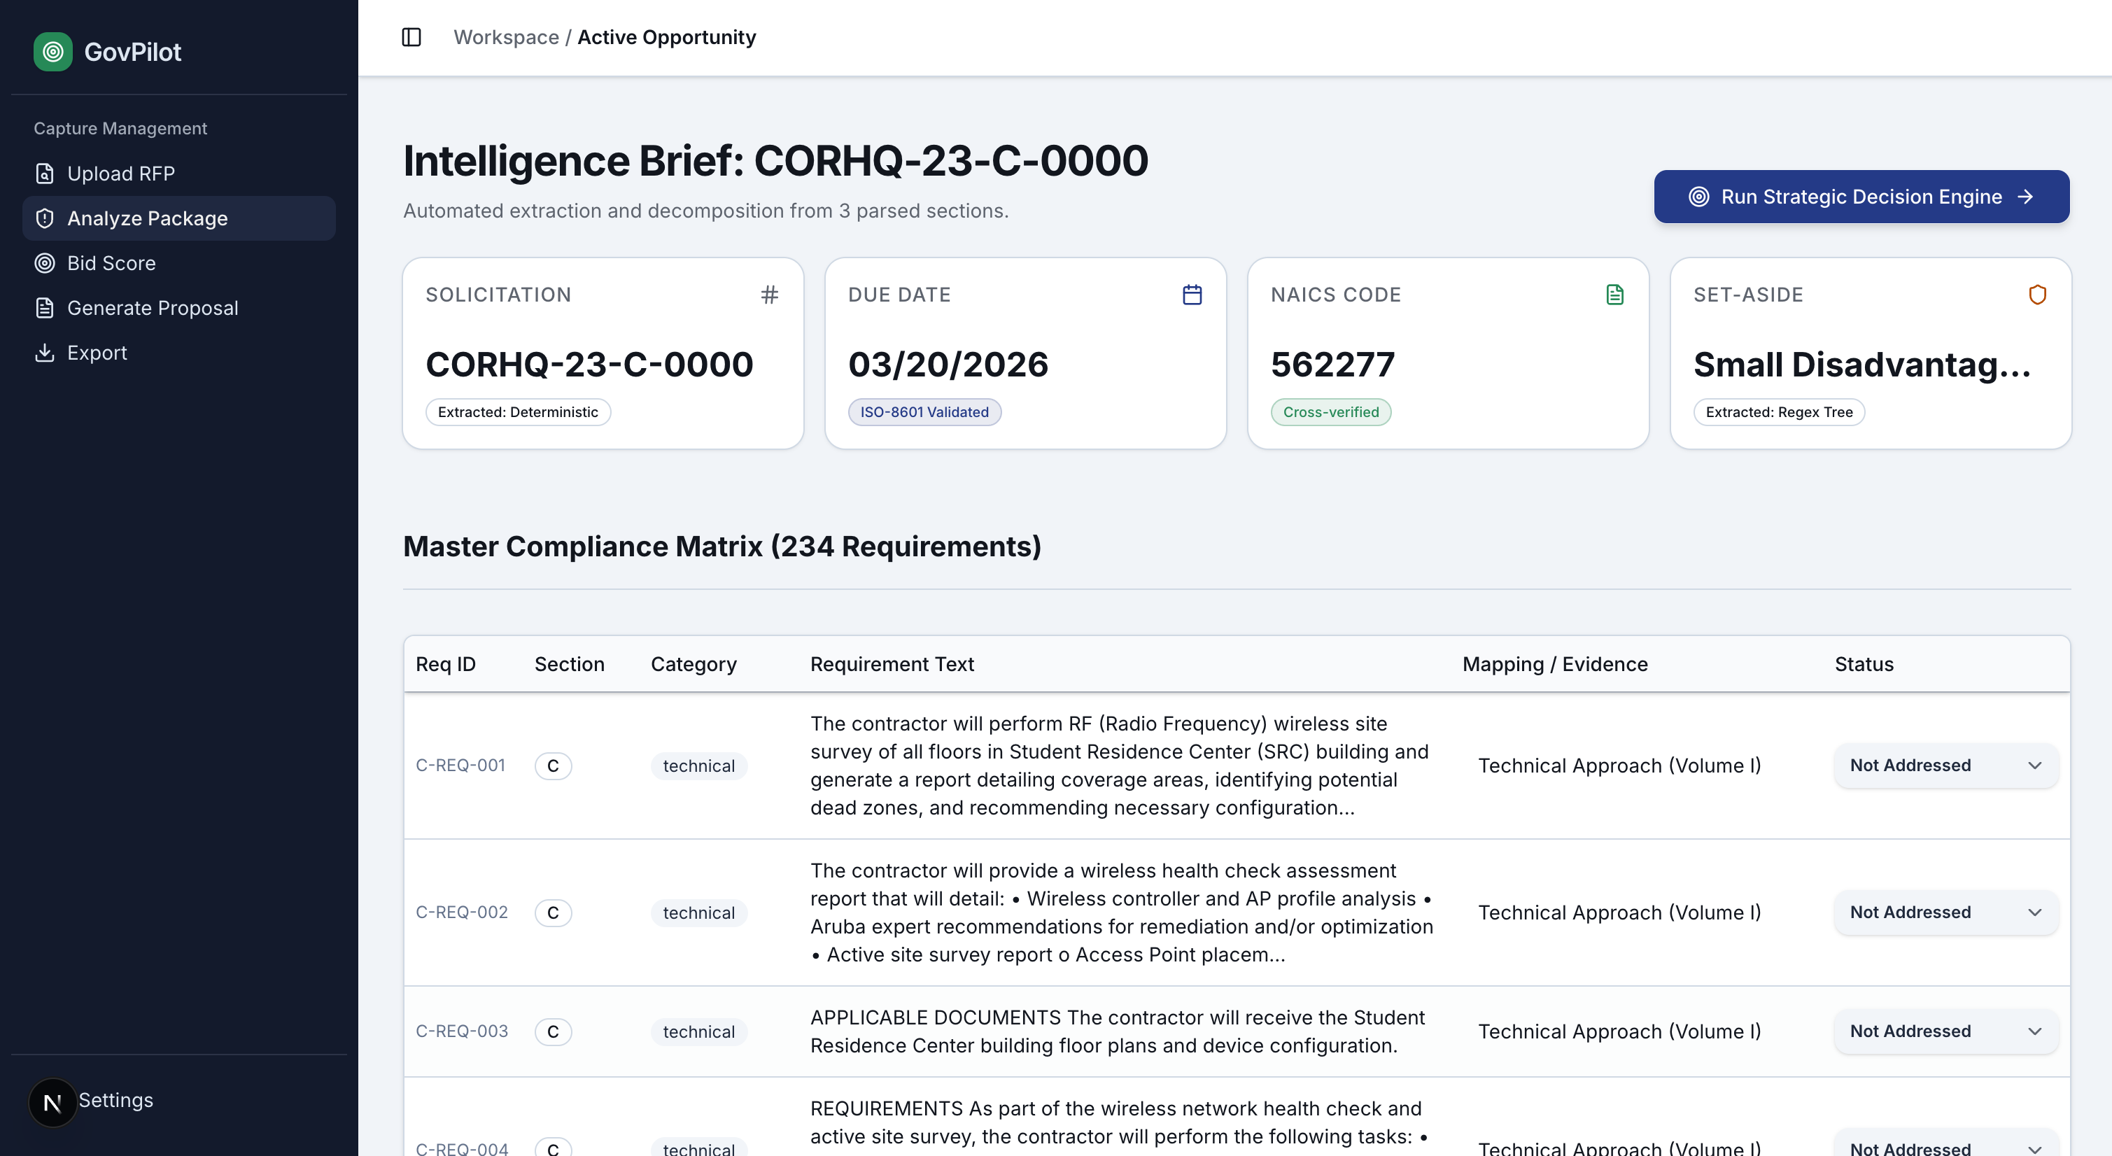This screenshot has width=2112, height=1156.
Task: Click the calendar icon on Due Date card
Action: pos(1192,295)
